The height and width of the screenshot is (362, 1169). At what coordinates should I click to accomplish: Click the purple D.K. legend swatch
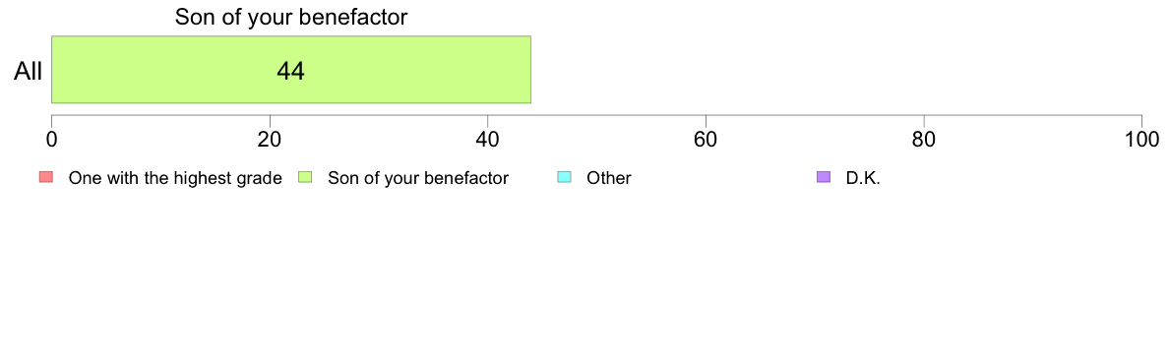[x=824, y=177]
